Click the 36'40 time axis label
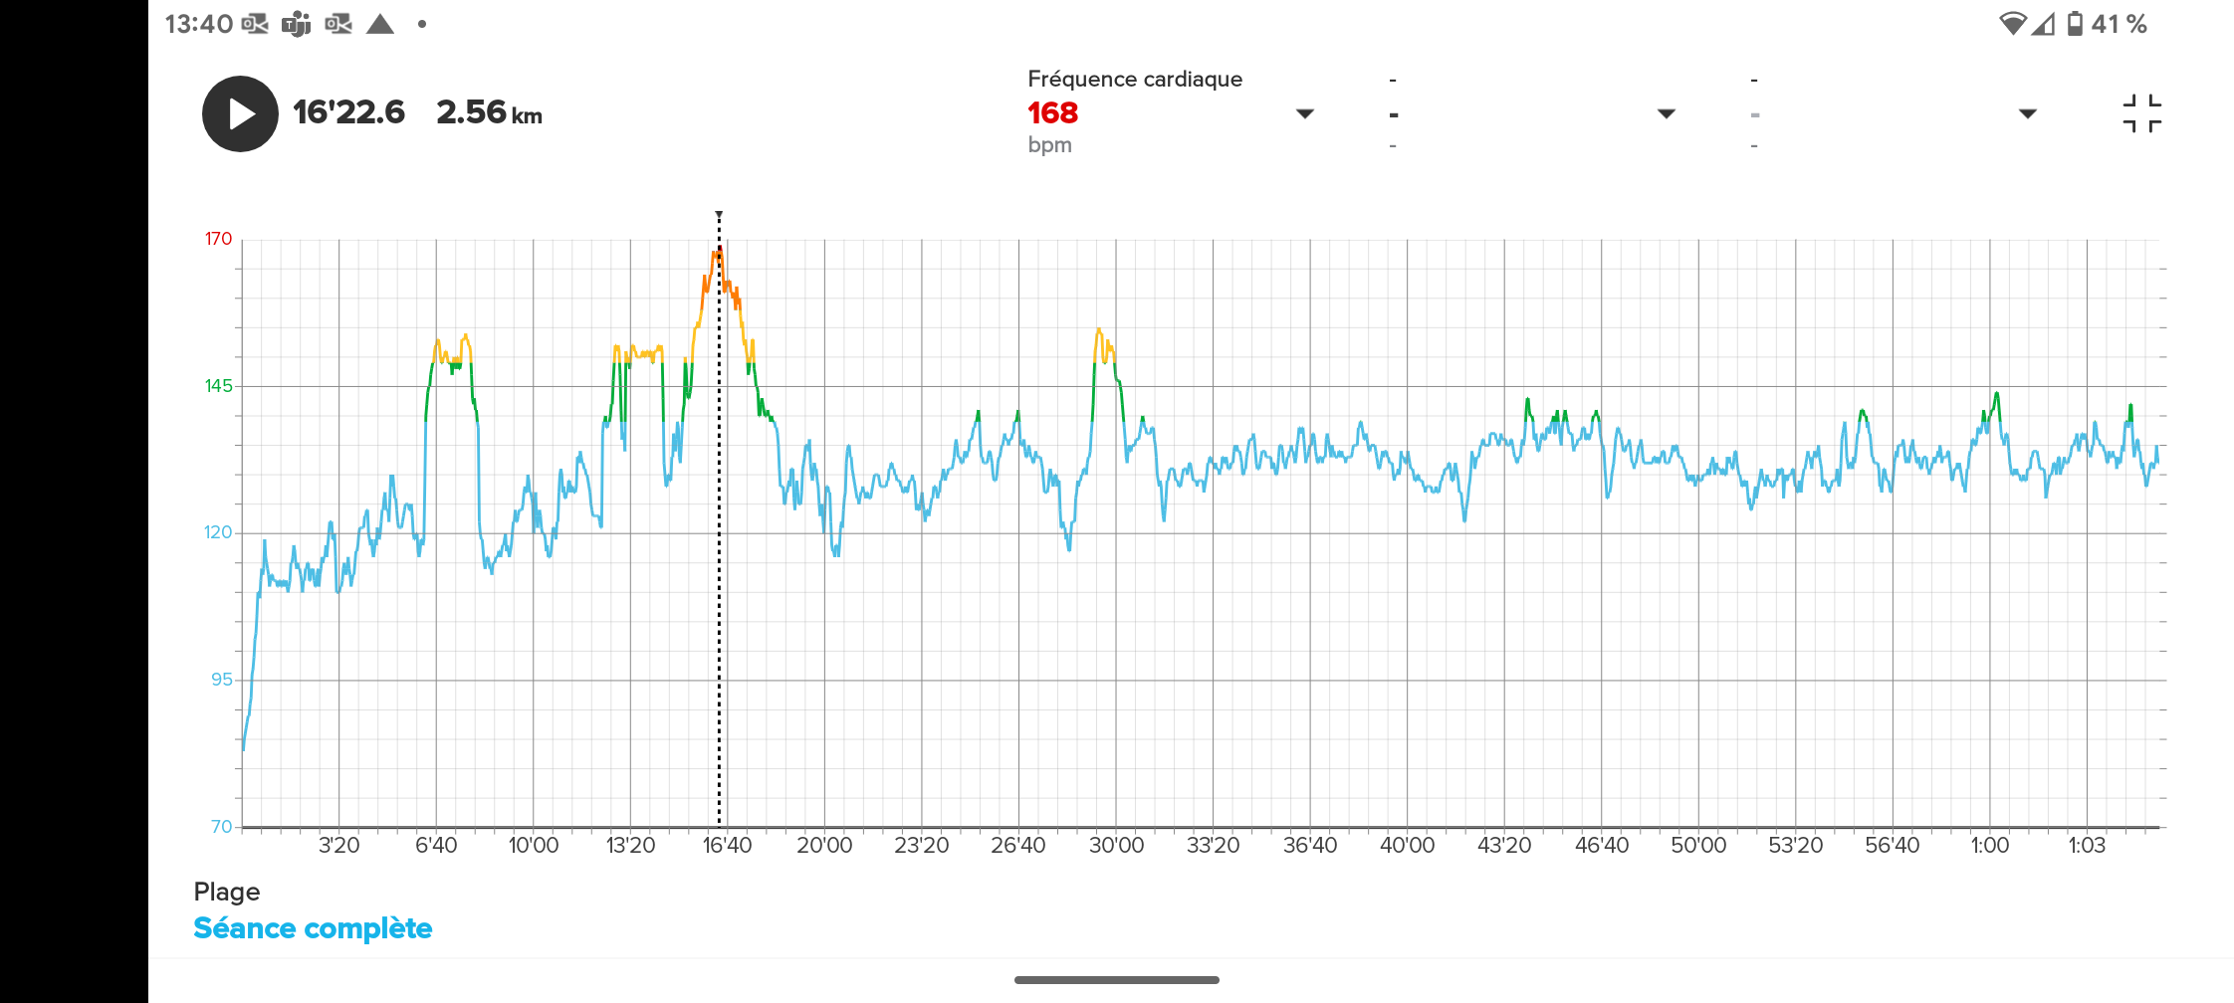This screenshot has width=2234, height=1003. coord(1310,846)
